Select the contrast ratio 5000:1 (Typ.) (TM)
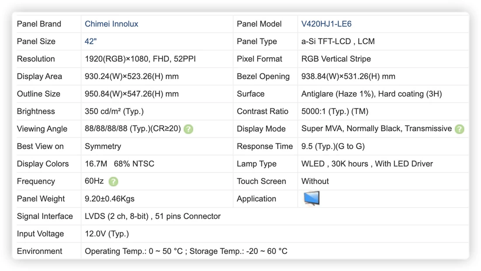481x271 pixels. [x=335, y=111]
